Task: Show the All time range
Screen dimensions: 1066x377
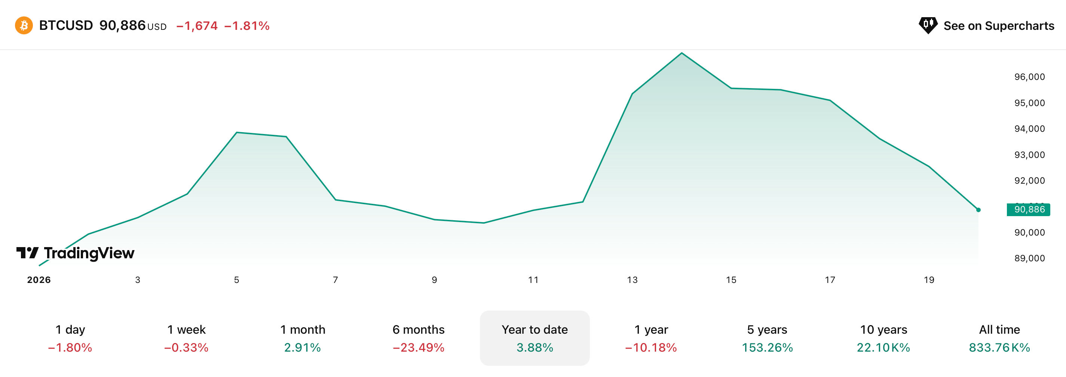Action: (999, 338)
